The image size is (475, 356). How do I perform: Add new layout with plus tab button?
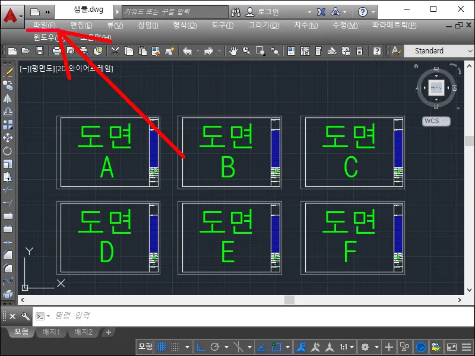[x=109, y=332]
